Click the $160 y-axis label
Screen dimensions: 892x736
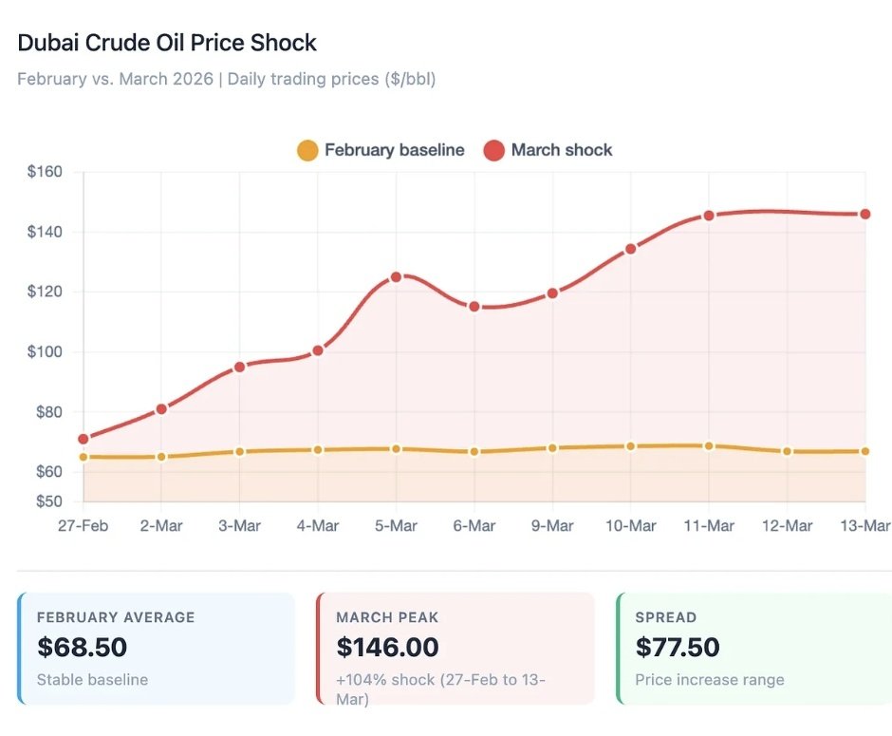click(x=45, y=172)
